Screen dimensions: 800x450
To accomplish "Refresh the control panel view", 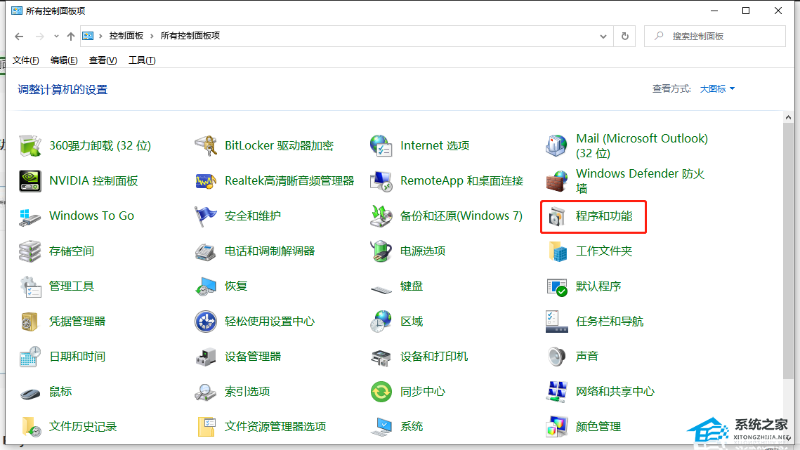I will click(624, 37).
